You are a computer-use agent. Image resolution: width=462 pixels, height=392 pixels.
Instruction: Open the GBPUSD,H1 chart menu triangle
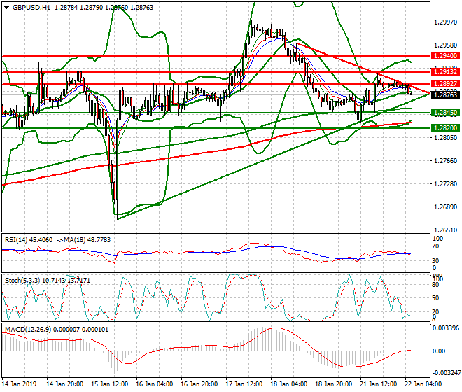(x=6, y=8)
